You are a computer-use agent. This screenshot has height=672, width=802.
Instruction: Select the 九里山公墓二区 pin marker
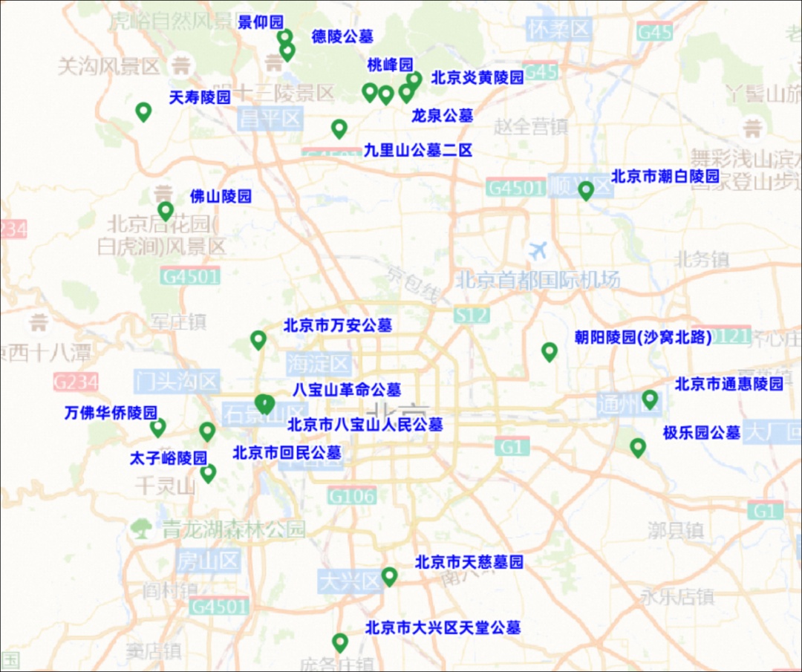coord(339,128)
